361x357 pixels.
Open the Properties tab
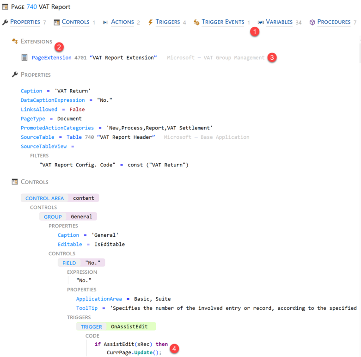click(25, 22)
